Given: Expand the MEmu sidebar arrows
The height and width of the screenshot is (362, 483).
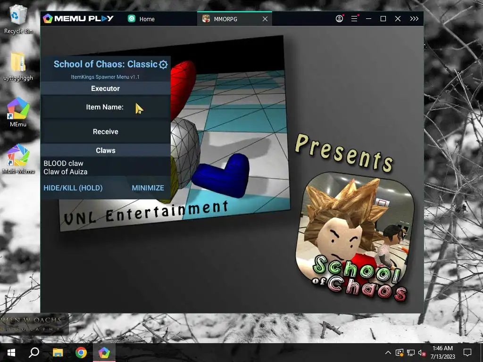Looking at the screenshot, I should coord(414,19).
